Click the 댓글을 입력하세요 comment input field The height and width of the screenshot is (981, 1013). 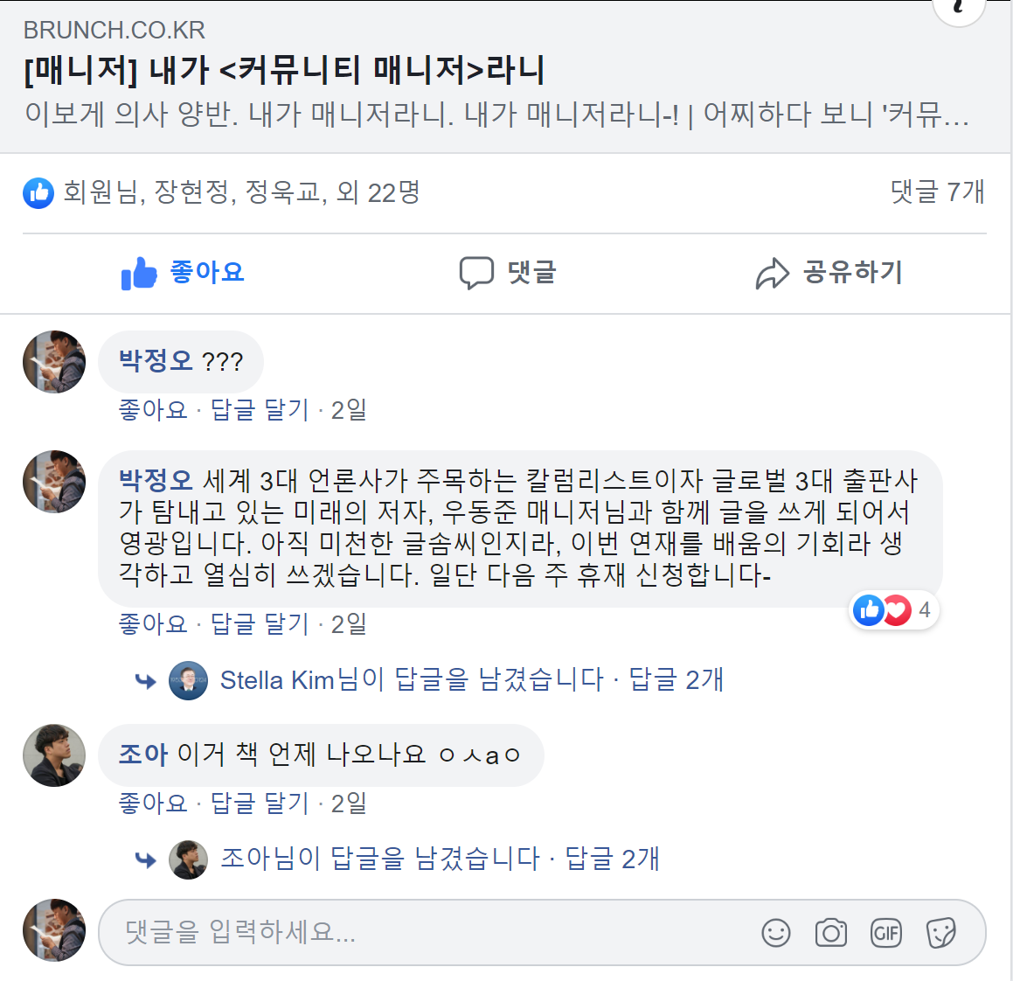pos(350,933)
